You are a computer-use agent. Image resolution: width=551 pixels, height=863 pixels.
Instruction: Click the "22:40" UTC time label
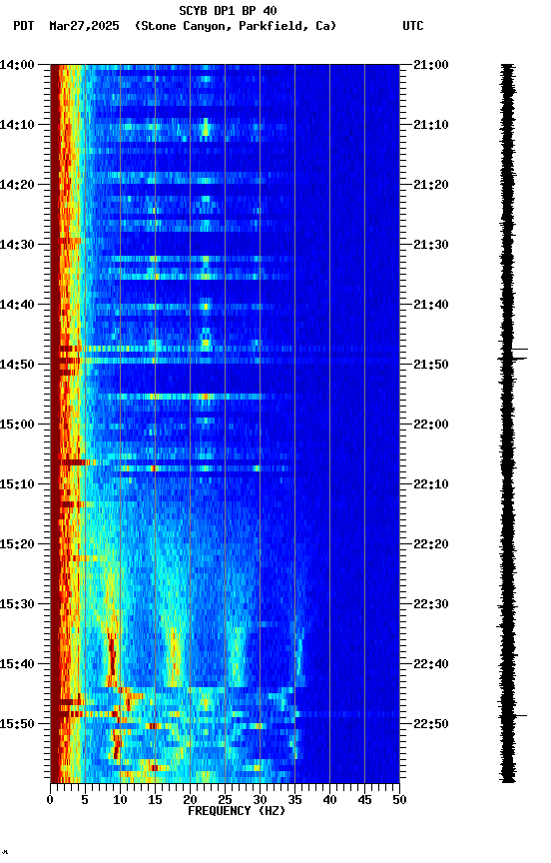(x=431, y=665)
